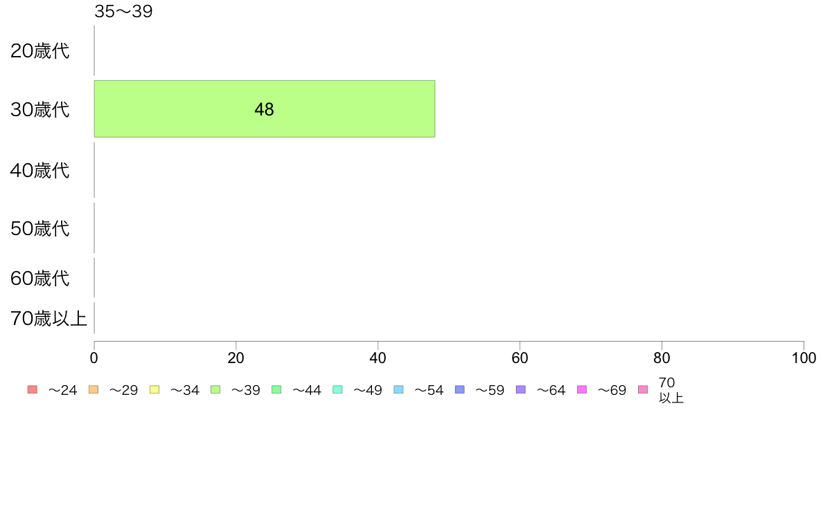Click the red ~24 legend swatch
This screenshot has height=509, width=823.
coord(33,389)
